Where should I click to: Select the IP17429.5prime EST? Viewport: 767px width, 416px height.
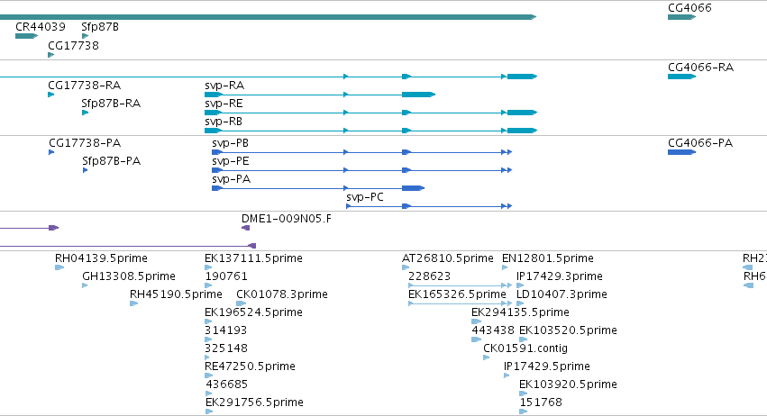(x=507, y=375)
